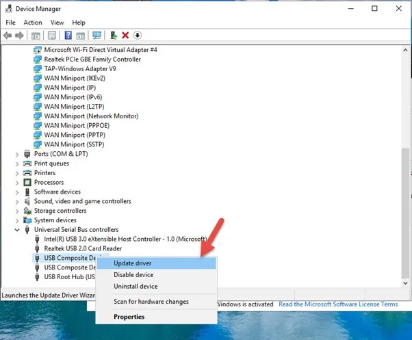Open the View menu

[x=57, y=23]
